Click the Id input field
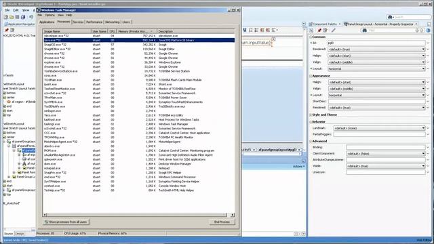 click(376, 43)
